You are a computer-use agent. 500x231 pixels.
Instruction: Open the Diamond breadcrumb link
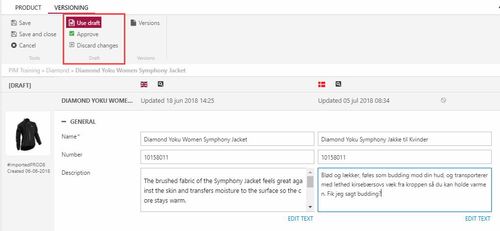tap(57, 70)
